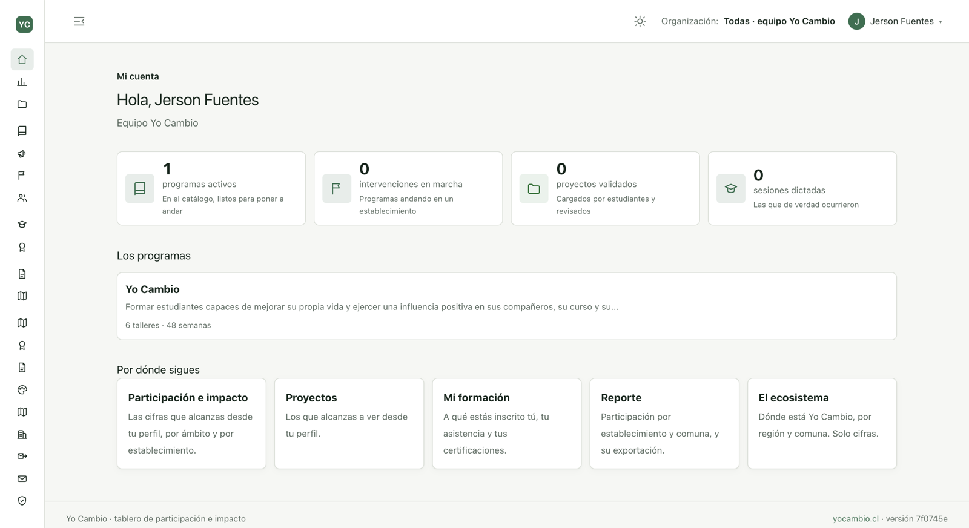Click the folder icon in the sidebar
The image size is (969, 528).
pos(22,104)
